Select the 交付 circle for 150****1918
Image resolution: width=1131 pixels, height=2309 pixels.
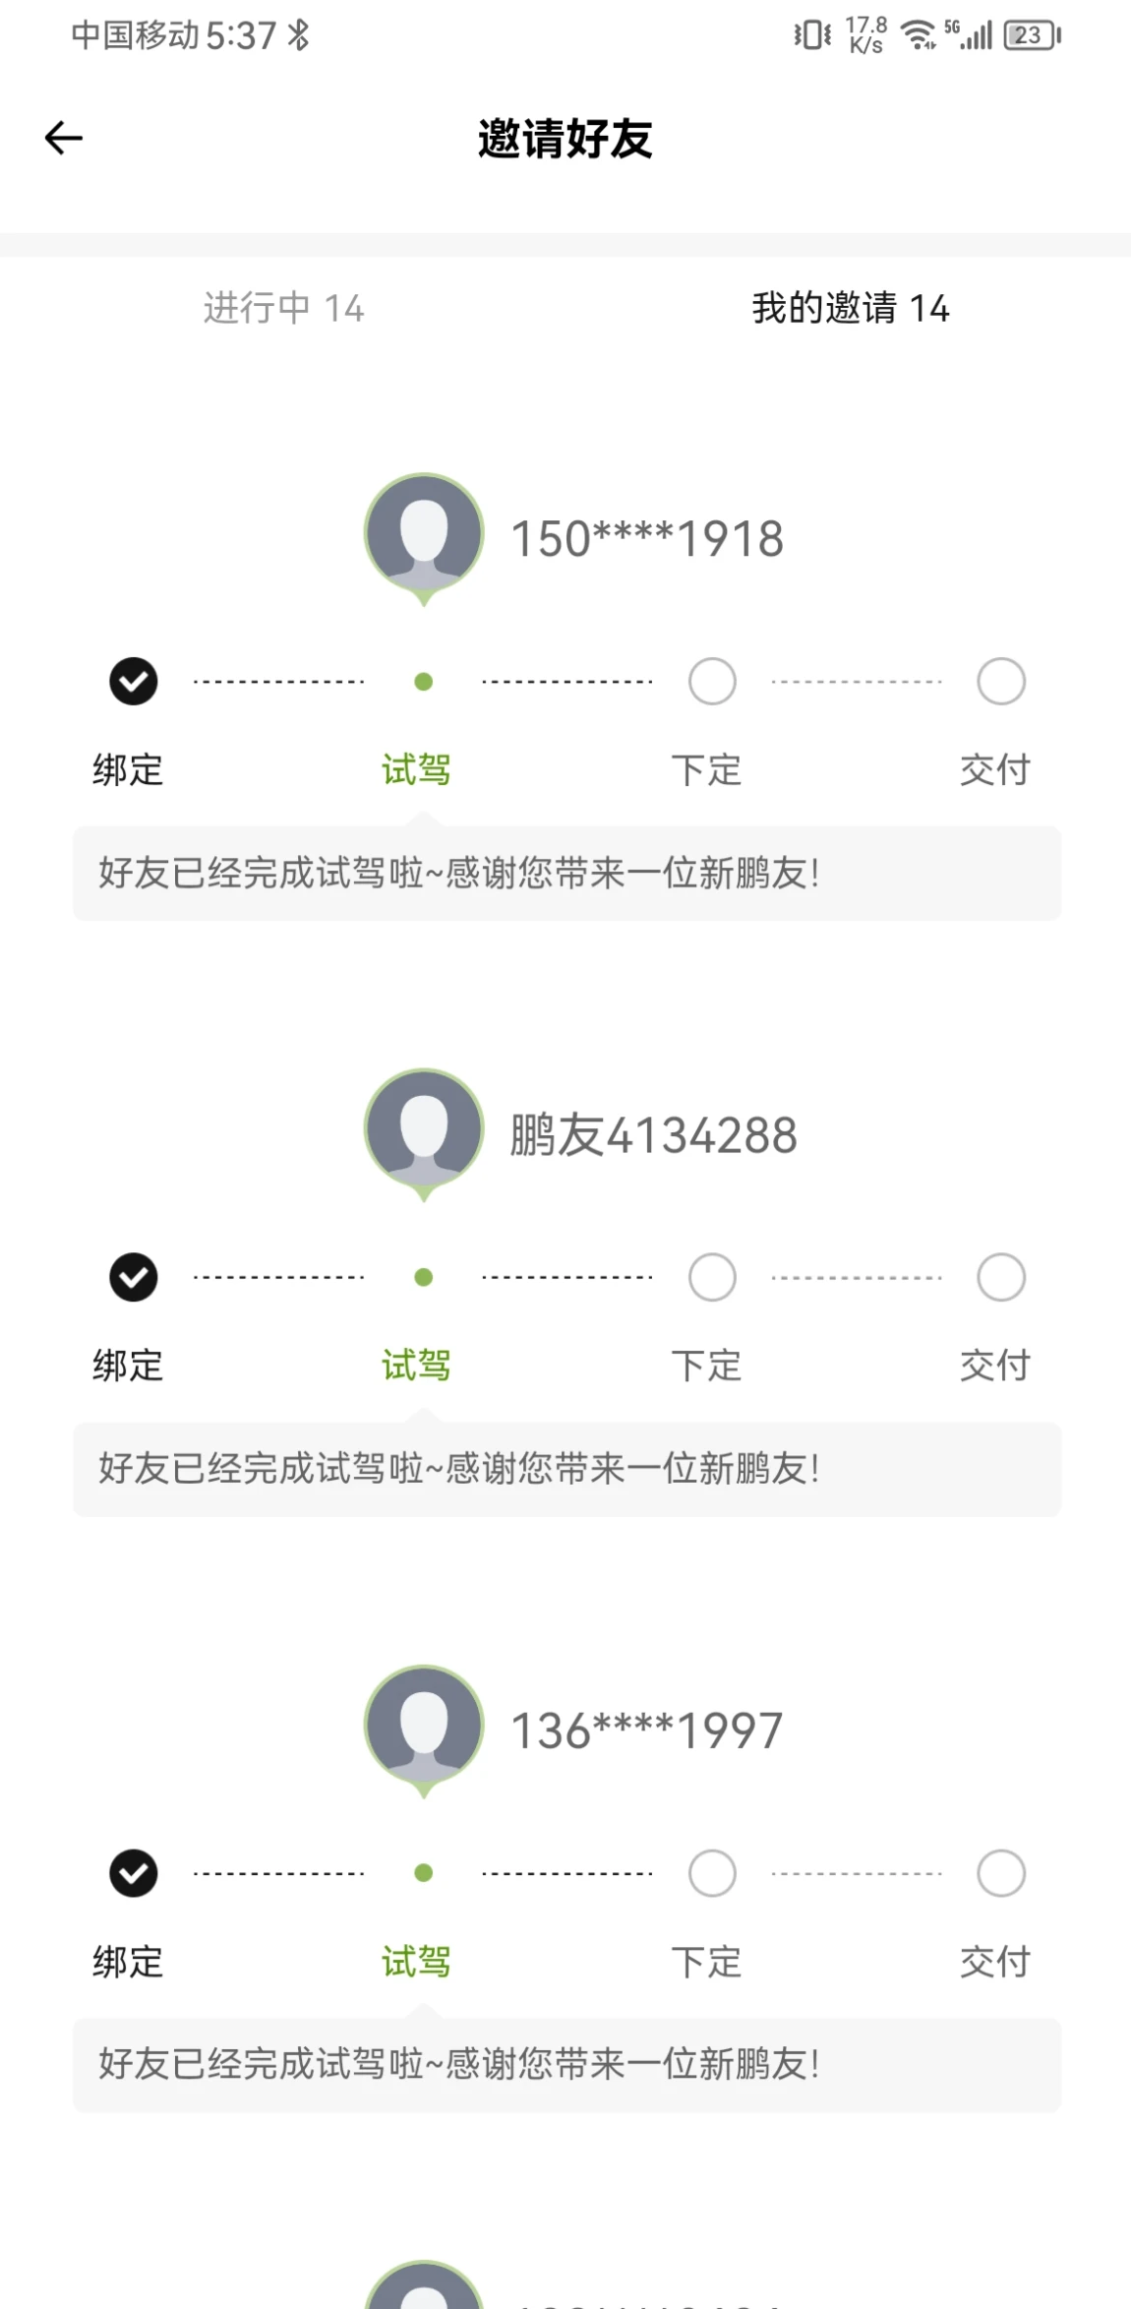click(x=1001, y=681)
